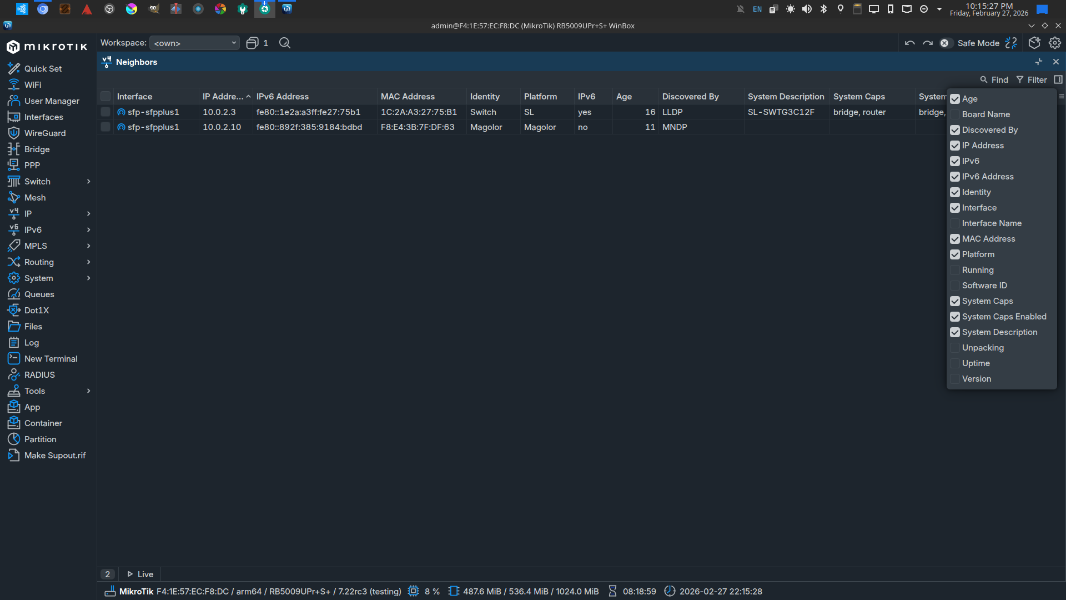The image size is (1066, 600).
Task: Open the Workspace dropdown
Action: [194, 43]
